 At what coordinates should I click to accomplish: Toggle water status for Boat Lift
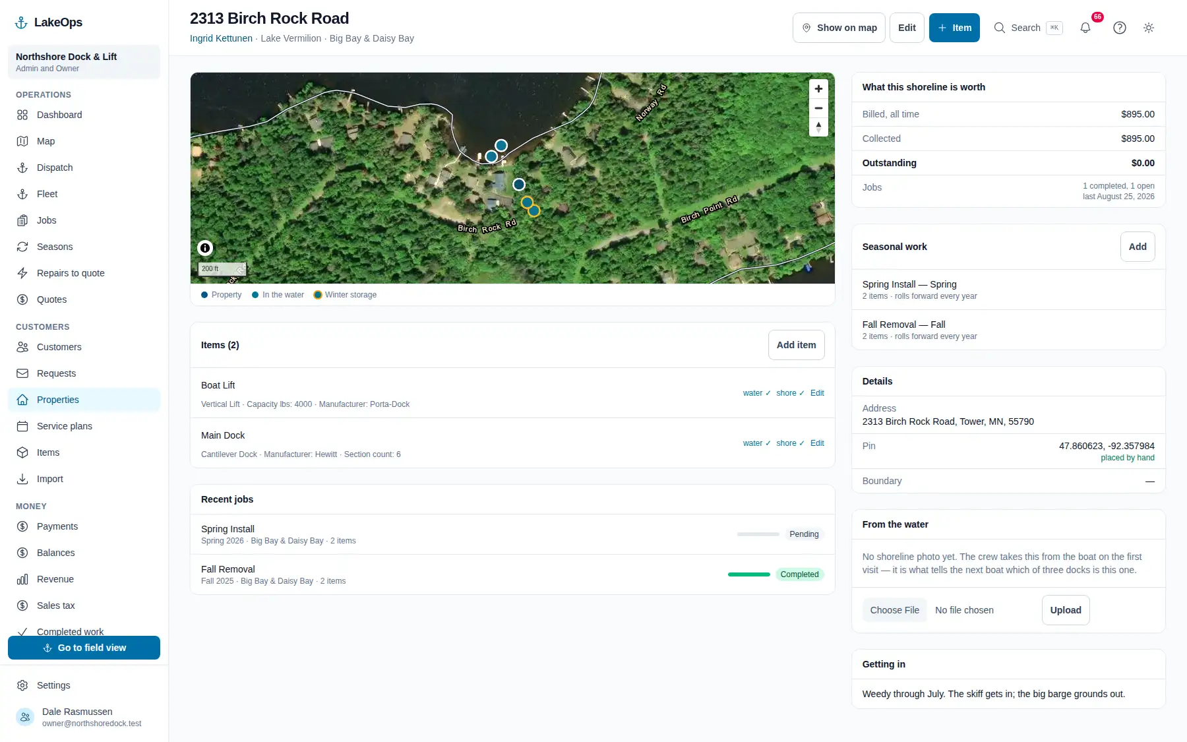click(x=756, y=393)
